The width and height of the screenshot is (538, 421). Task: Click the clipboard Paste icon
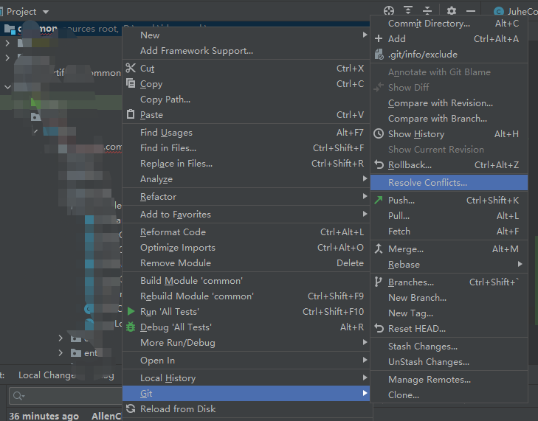click(131, 114)
